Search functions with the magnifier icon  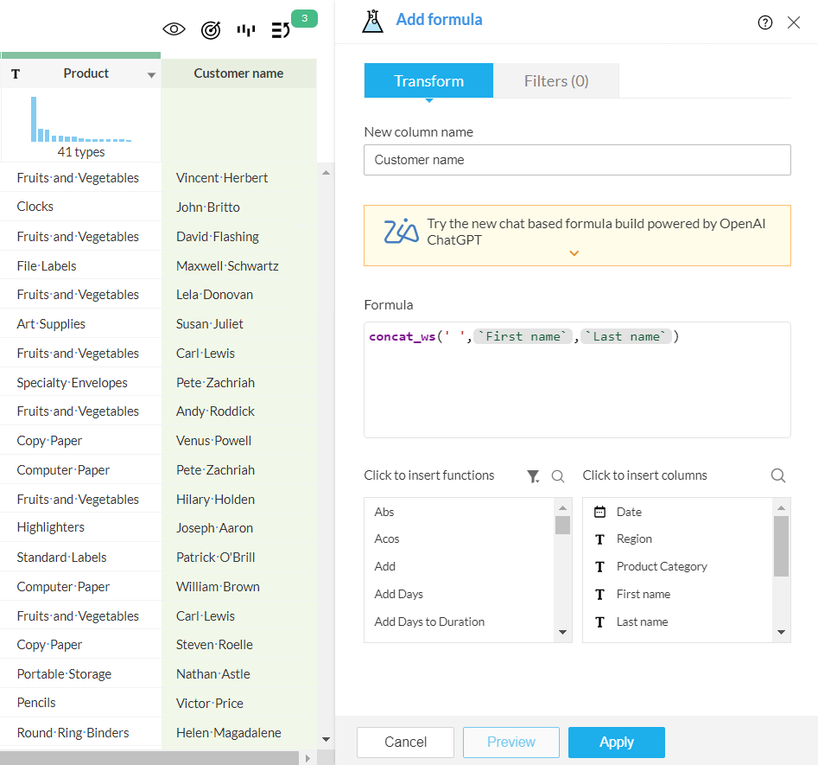[558, 476]
